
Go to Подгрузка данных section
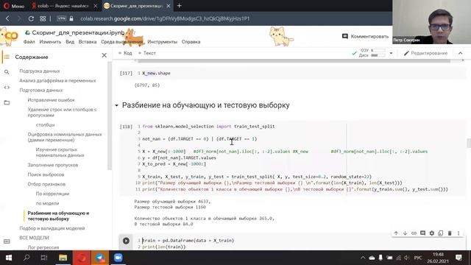coord(40,71)
